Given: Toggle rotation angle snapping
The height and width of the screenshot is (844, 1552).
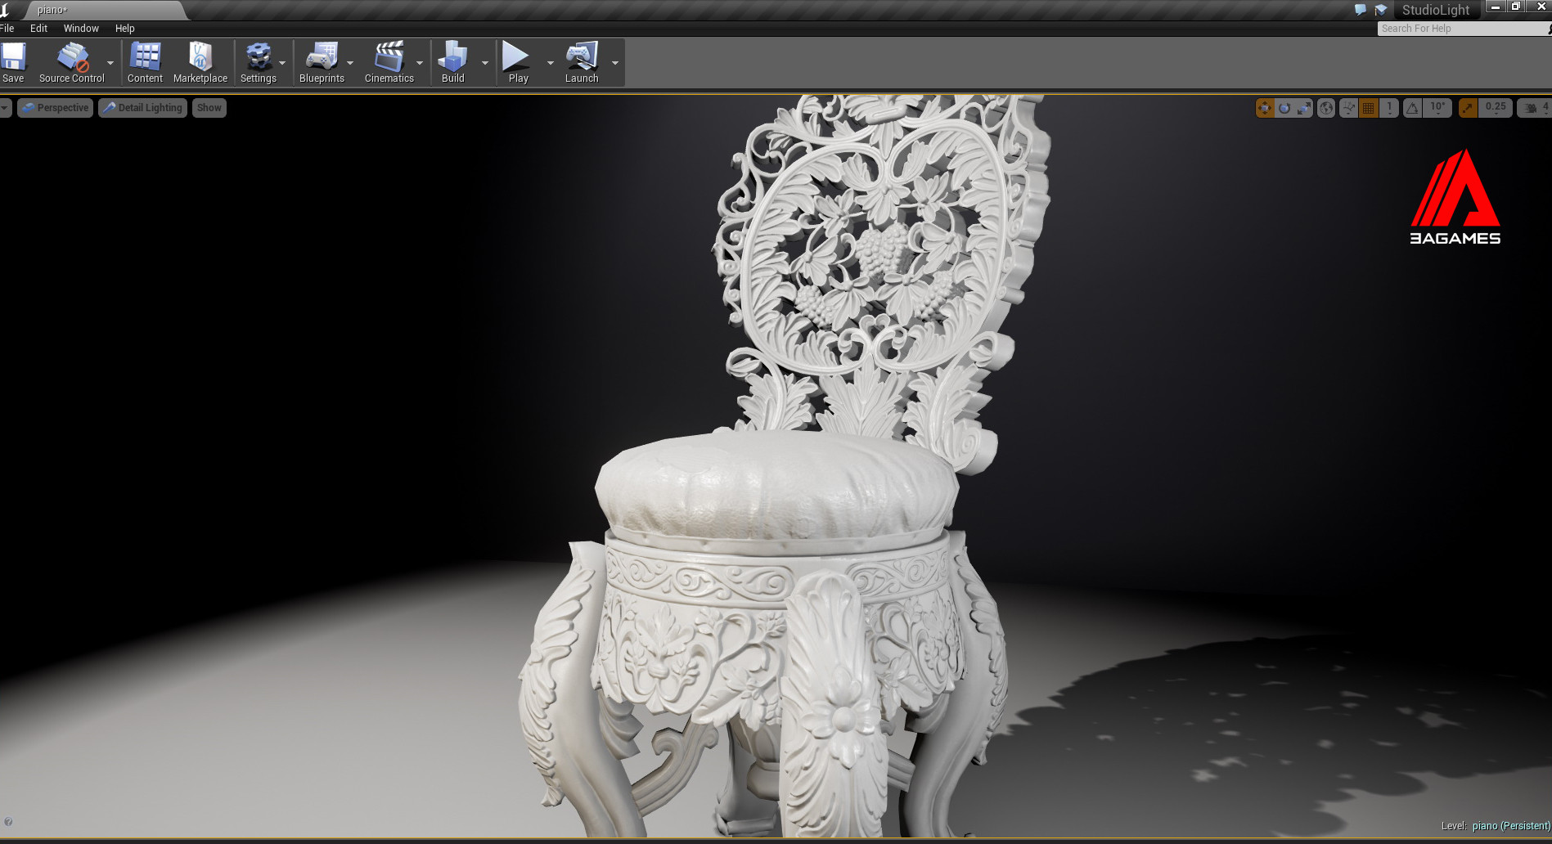Looking at the screenshot, I should coord(1413,108).
